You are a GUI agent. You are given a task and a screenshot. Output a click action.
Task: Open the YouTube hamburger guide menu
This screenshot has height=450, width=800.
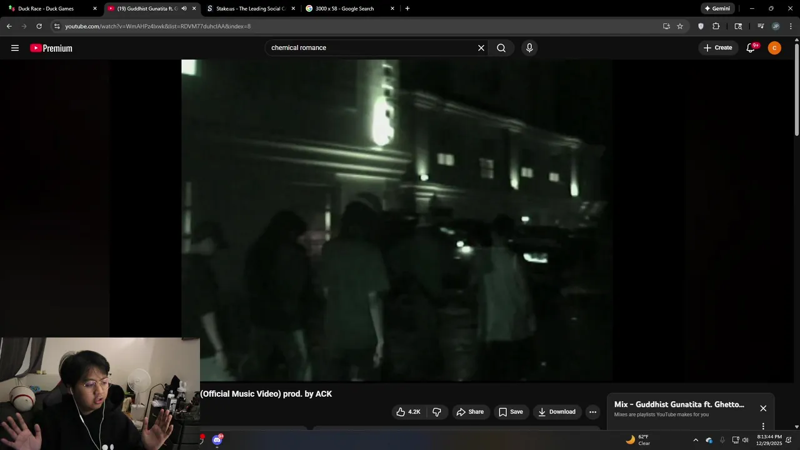click(x=15, y=48)
